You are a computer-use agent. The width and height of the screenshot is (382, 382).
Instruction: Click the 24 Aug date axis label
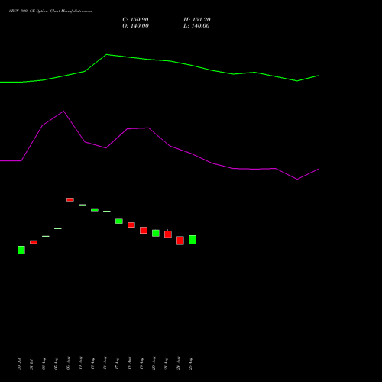tap(178, 364)
